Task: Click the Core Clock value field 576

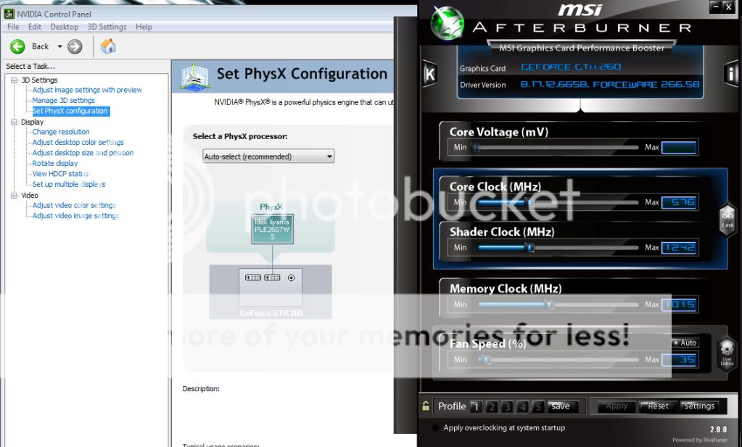Action: point(680,202)
